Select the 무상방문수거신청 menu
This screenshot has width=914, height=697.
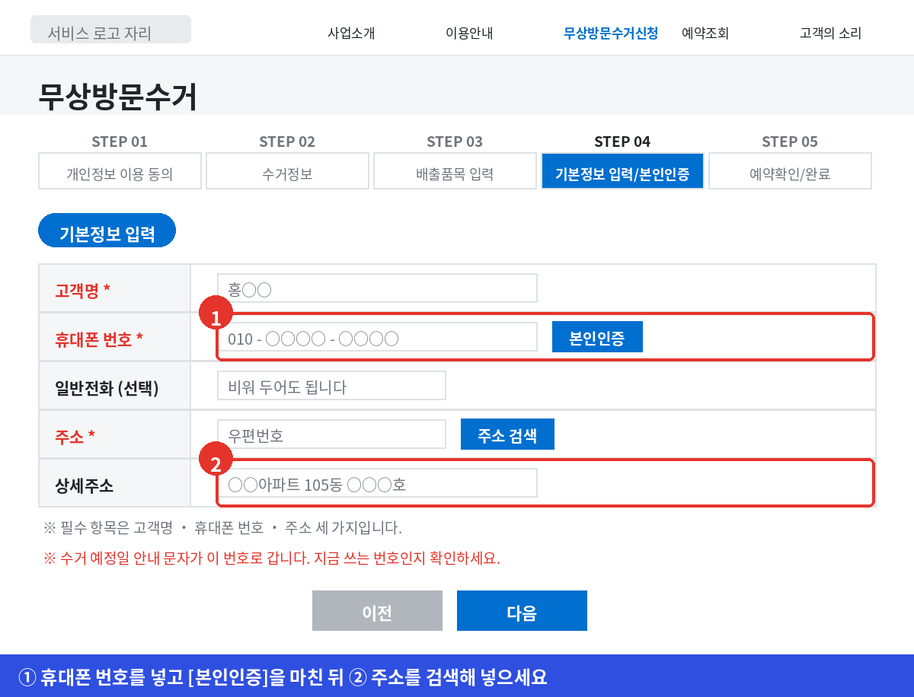(611, 33)
